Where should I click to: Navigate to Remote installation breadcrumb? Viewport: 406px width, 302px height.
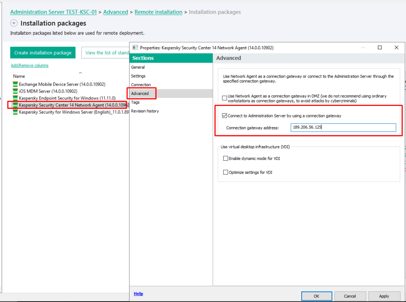click(158, 12)
